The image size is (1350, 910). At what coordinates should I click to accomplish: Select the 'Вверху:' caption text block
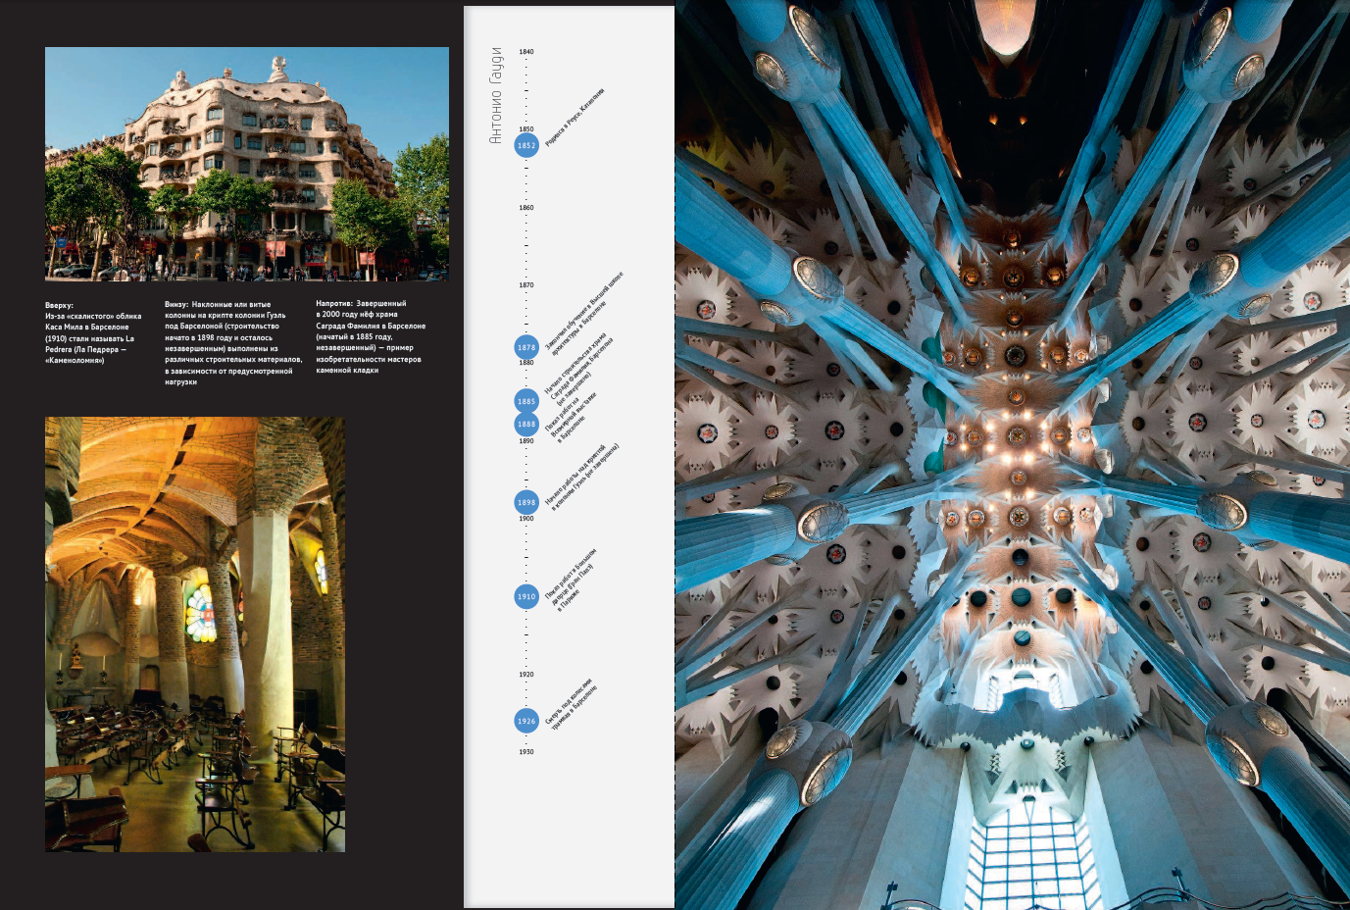tap(93, 332)
